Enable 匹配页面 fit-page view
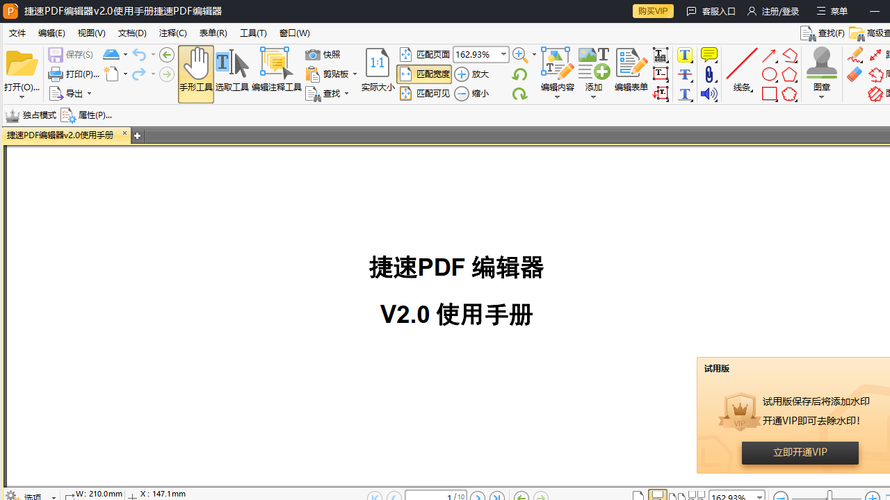 pos(424,54)
